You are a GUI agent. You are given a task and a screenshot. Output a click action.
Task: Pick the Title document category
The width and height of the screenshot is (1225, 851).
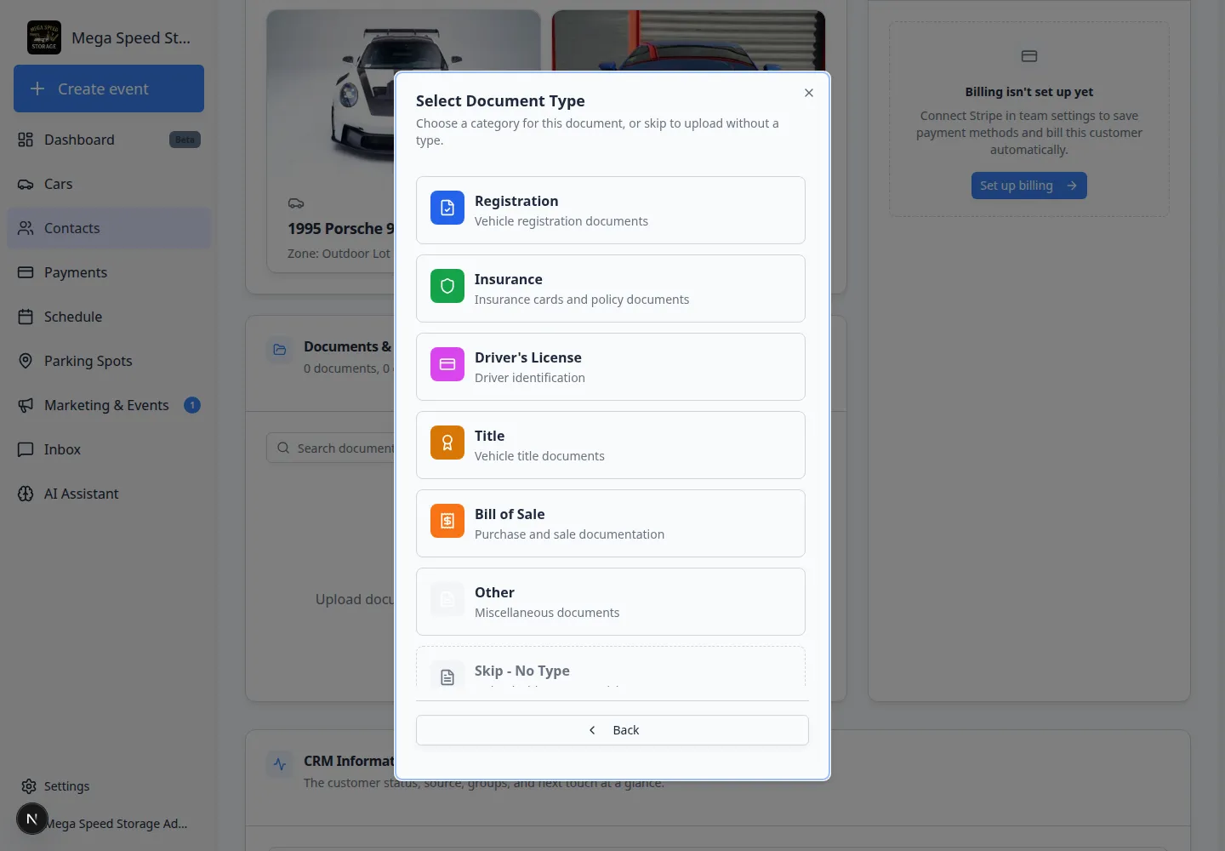coord(611,445)
